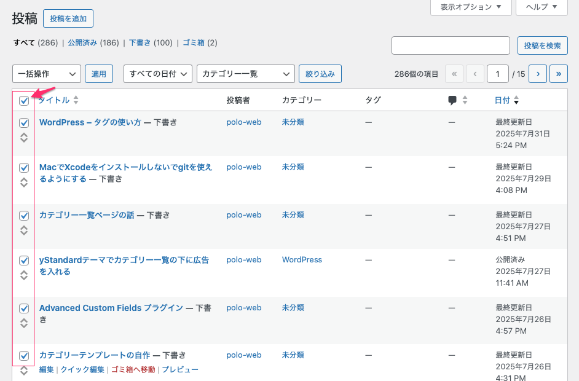Click the current page number field

[x=497, y=74]
